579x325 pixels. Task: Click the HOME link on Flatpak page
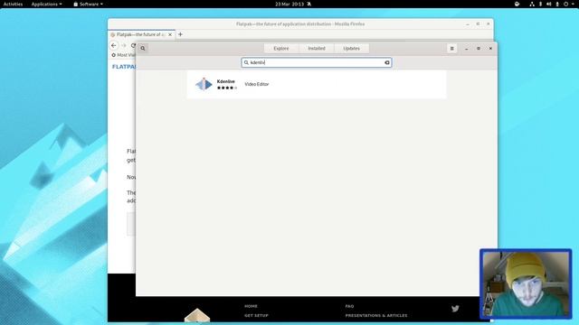(x=251, y=306)
